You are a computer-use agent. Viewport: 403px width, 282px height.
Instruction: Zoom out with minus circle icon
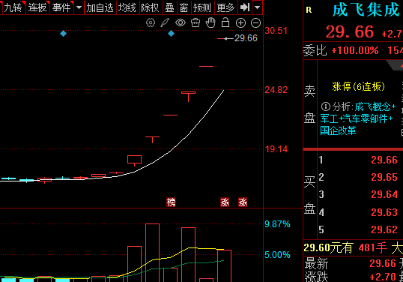click(255, 23)
